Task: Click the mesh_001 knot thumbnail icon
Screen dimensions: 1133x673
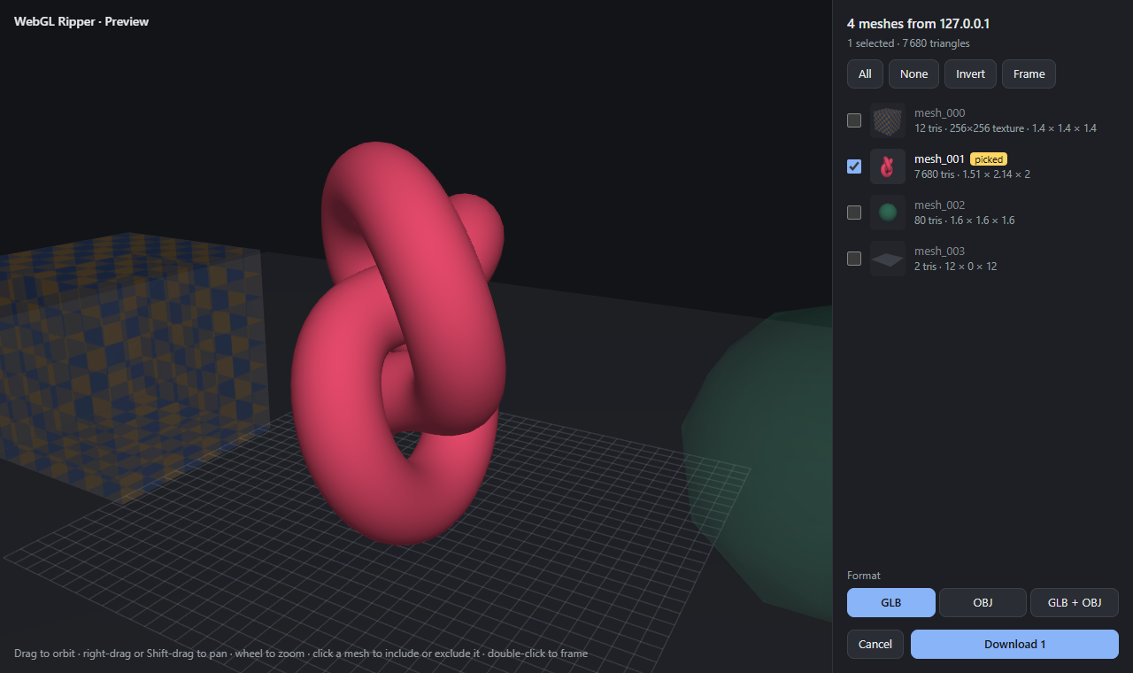Action: click(x=887, y=166)
